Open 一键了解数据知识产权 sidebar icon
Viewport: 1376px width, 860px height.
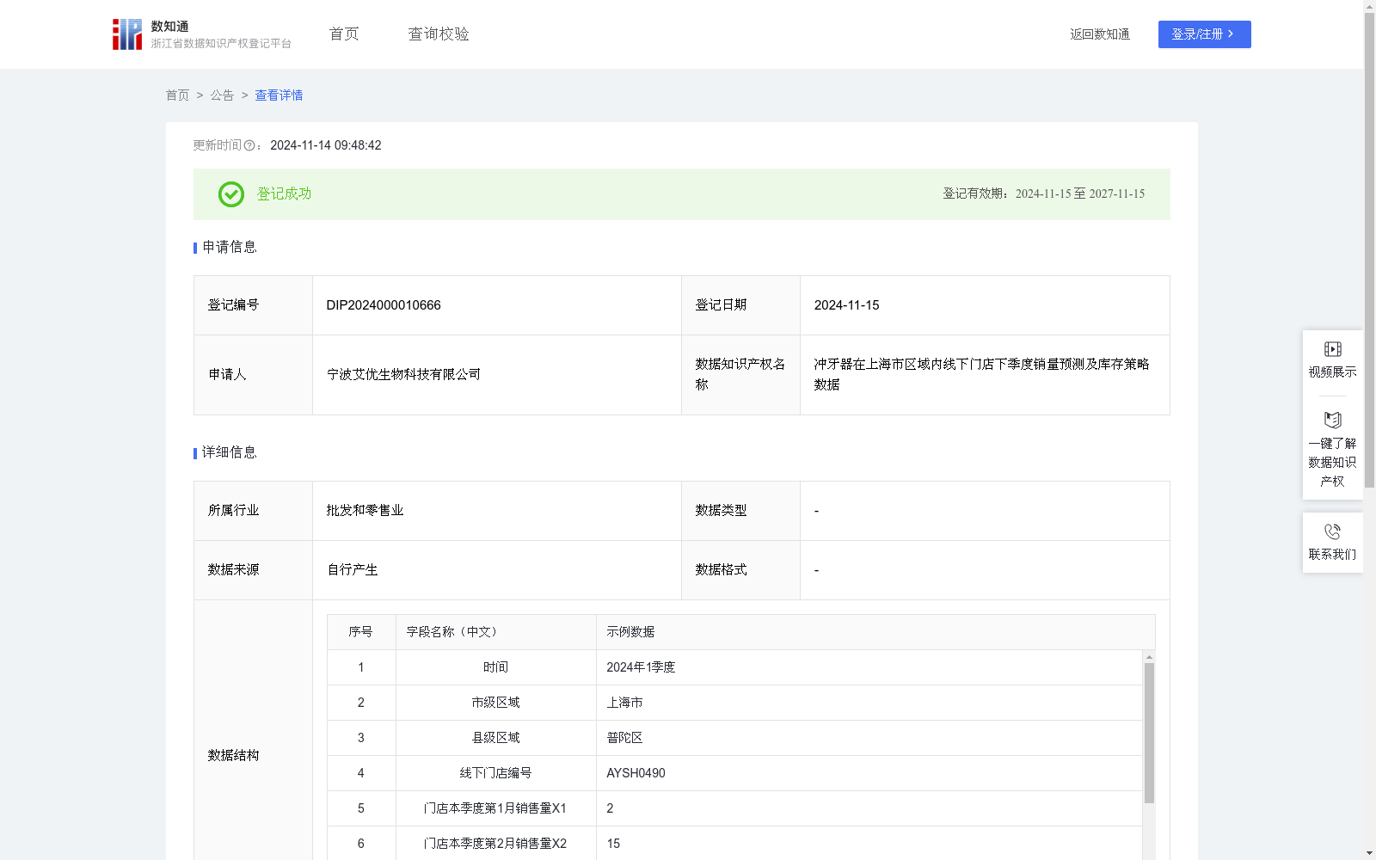click(1332, 421)
